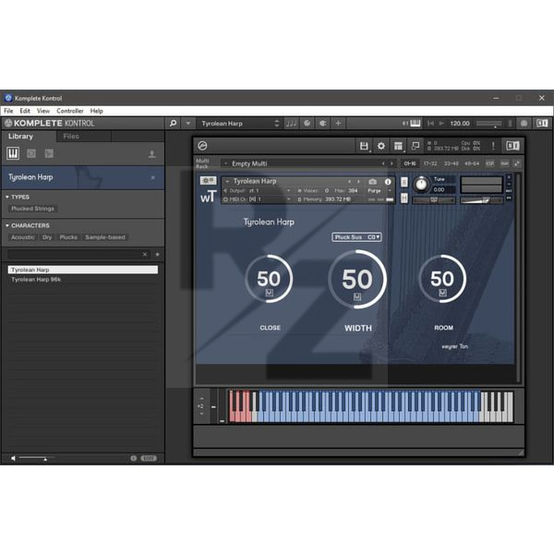
Task: Adjust the master volume slider in the header
Action: coord(488,124)
